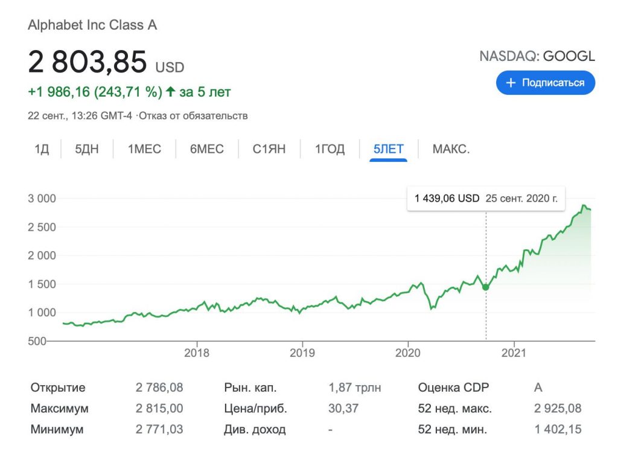Click the current price 2 803,85
This screenshot has width=618, height=463.
pos(88,62)
